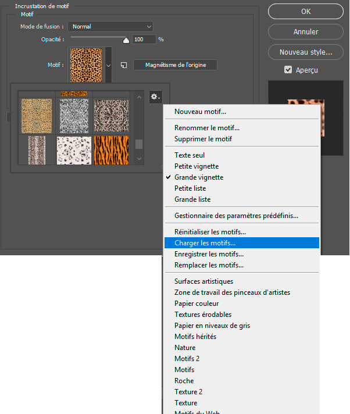Select the brown lace-like pattern thumbnail
The width and height of the screenshot is (350, 414).
pyautogui.click(x=110, y=115)
